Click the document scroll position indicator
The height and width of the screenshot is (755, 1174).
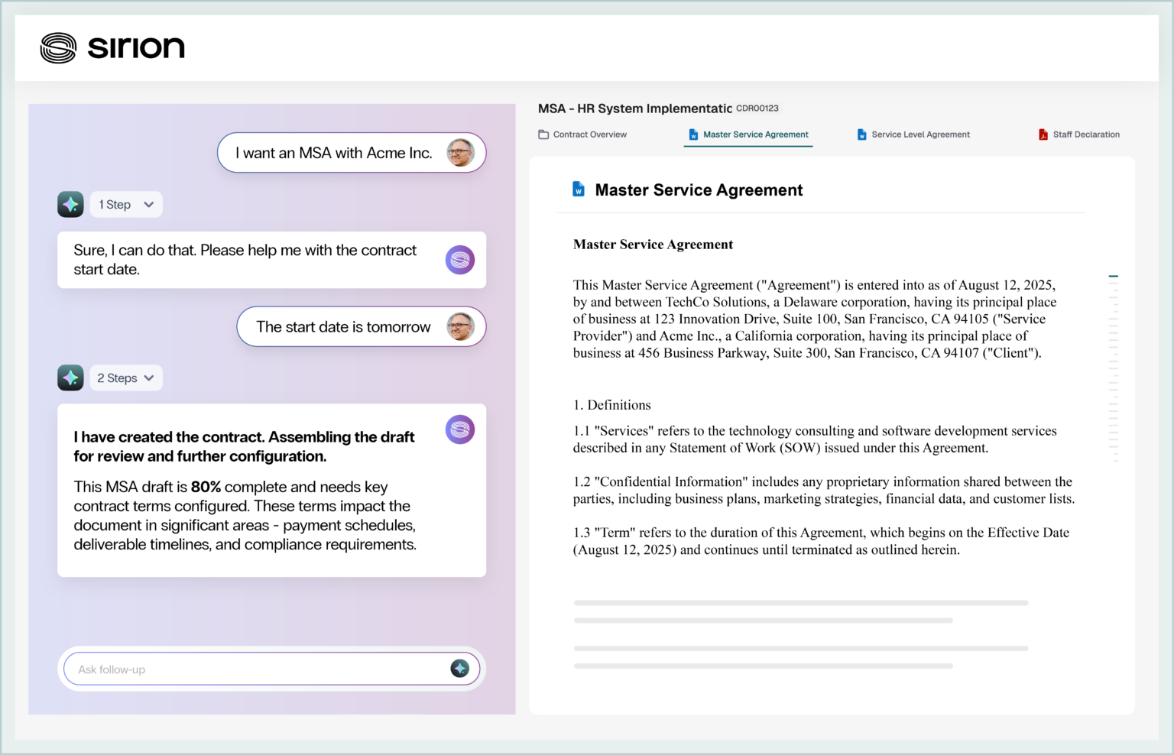[x=1114, y=276]
